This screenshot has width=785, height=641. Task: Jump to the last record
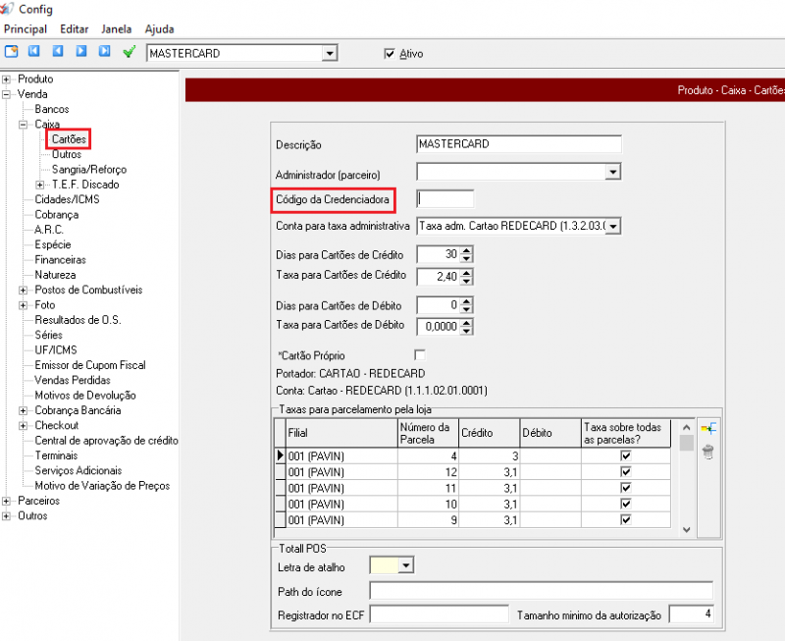pyautogui.click(x=104, y=53)
